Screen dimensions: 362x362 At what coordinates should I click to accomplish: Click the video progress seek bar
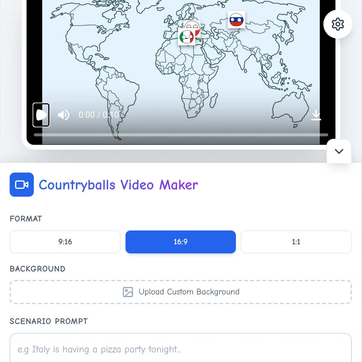pos(181,135)
